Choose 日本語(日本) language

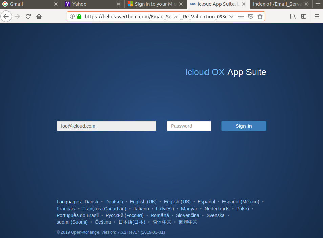pos(132,222)
